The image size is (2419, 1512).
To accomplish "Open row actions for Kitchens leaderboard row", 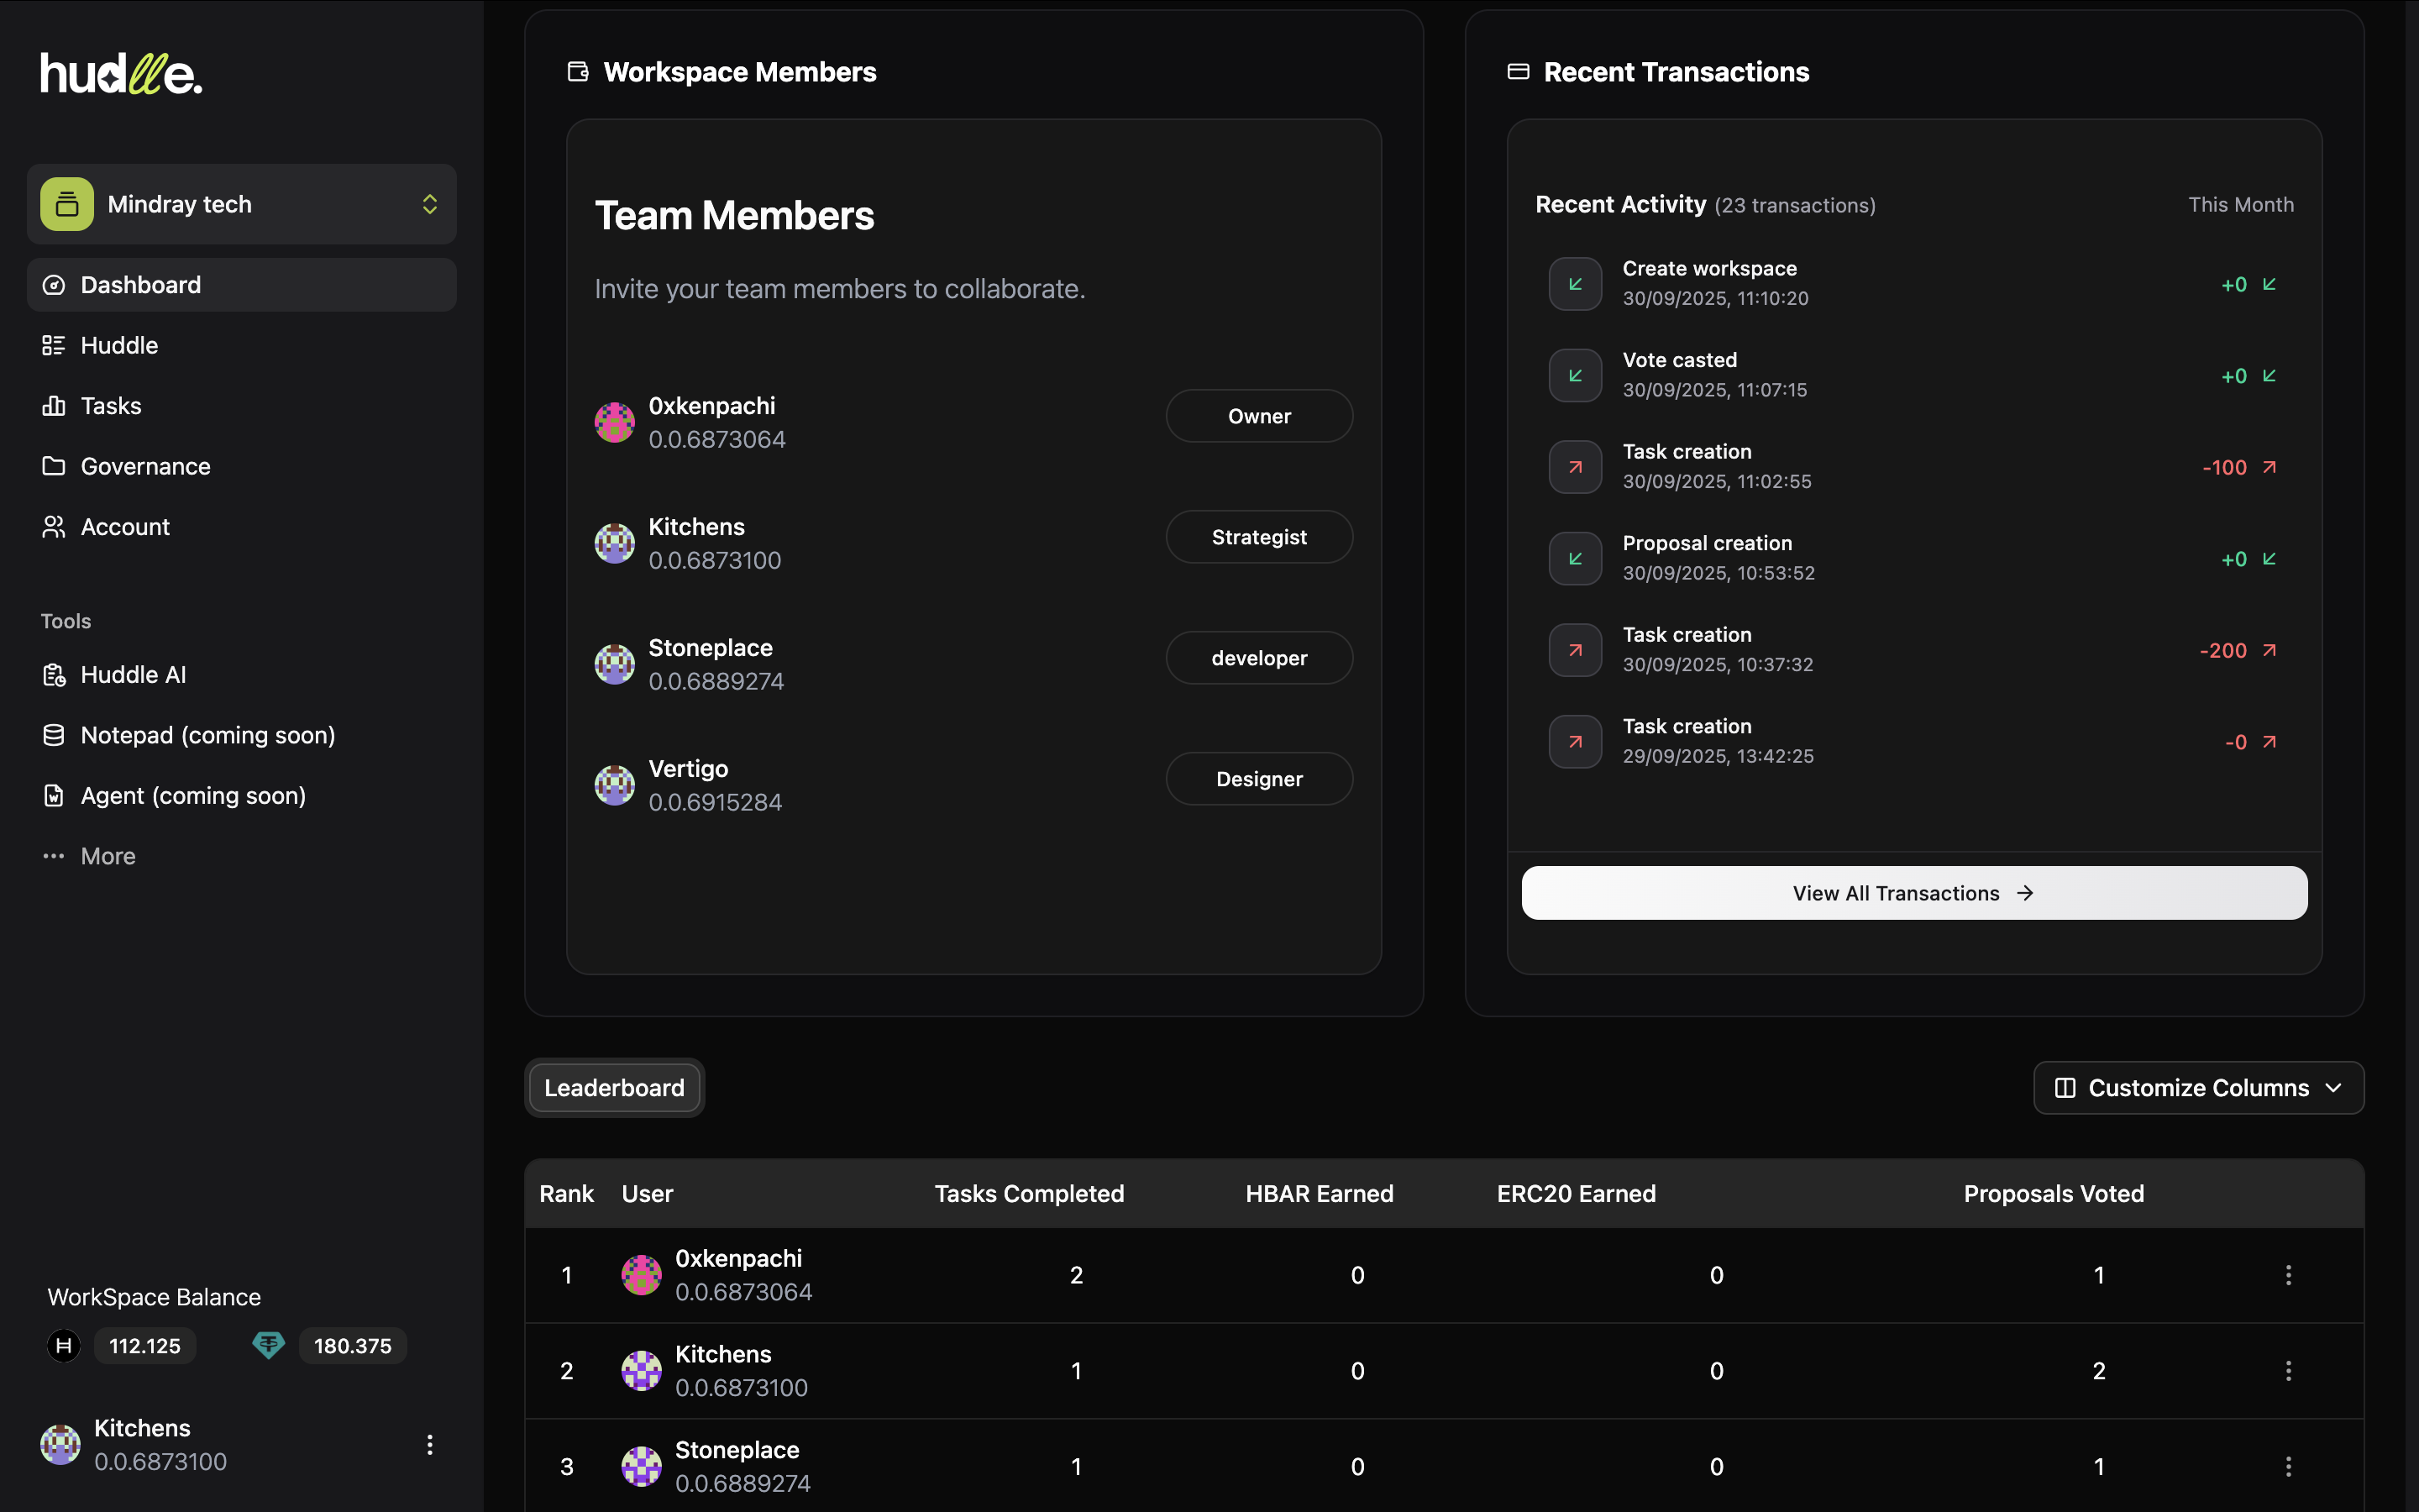I will [x=2288, y=1371].
